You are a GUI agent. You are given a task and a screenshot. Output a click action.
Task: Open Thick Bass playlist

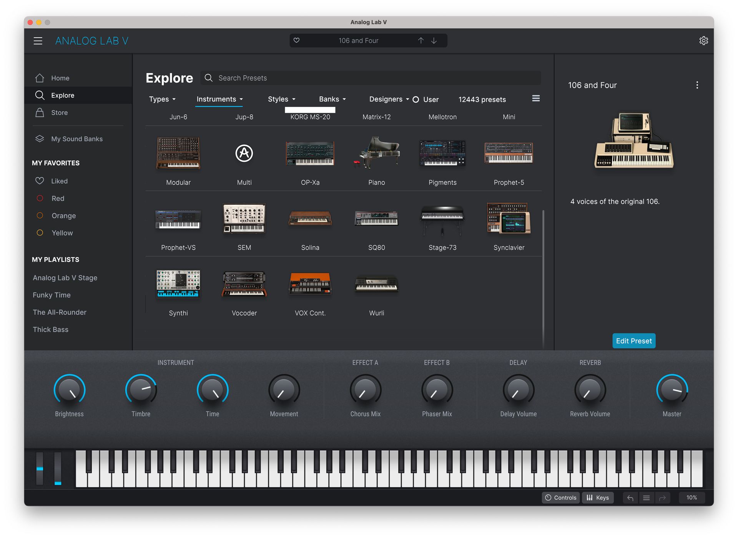[50, 330]
